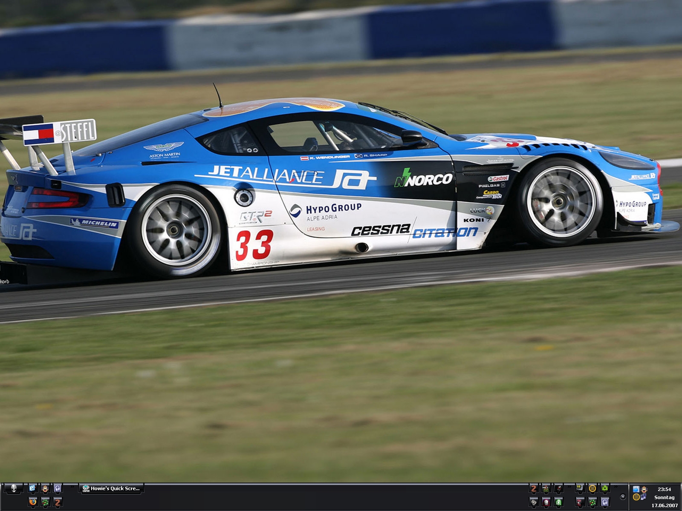Open upper-row red number 2 toolbar icon
682x511 pixels.
(533, 488)
